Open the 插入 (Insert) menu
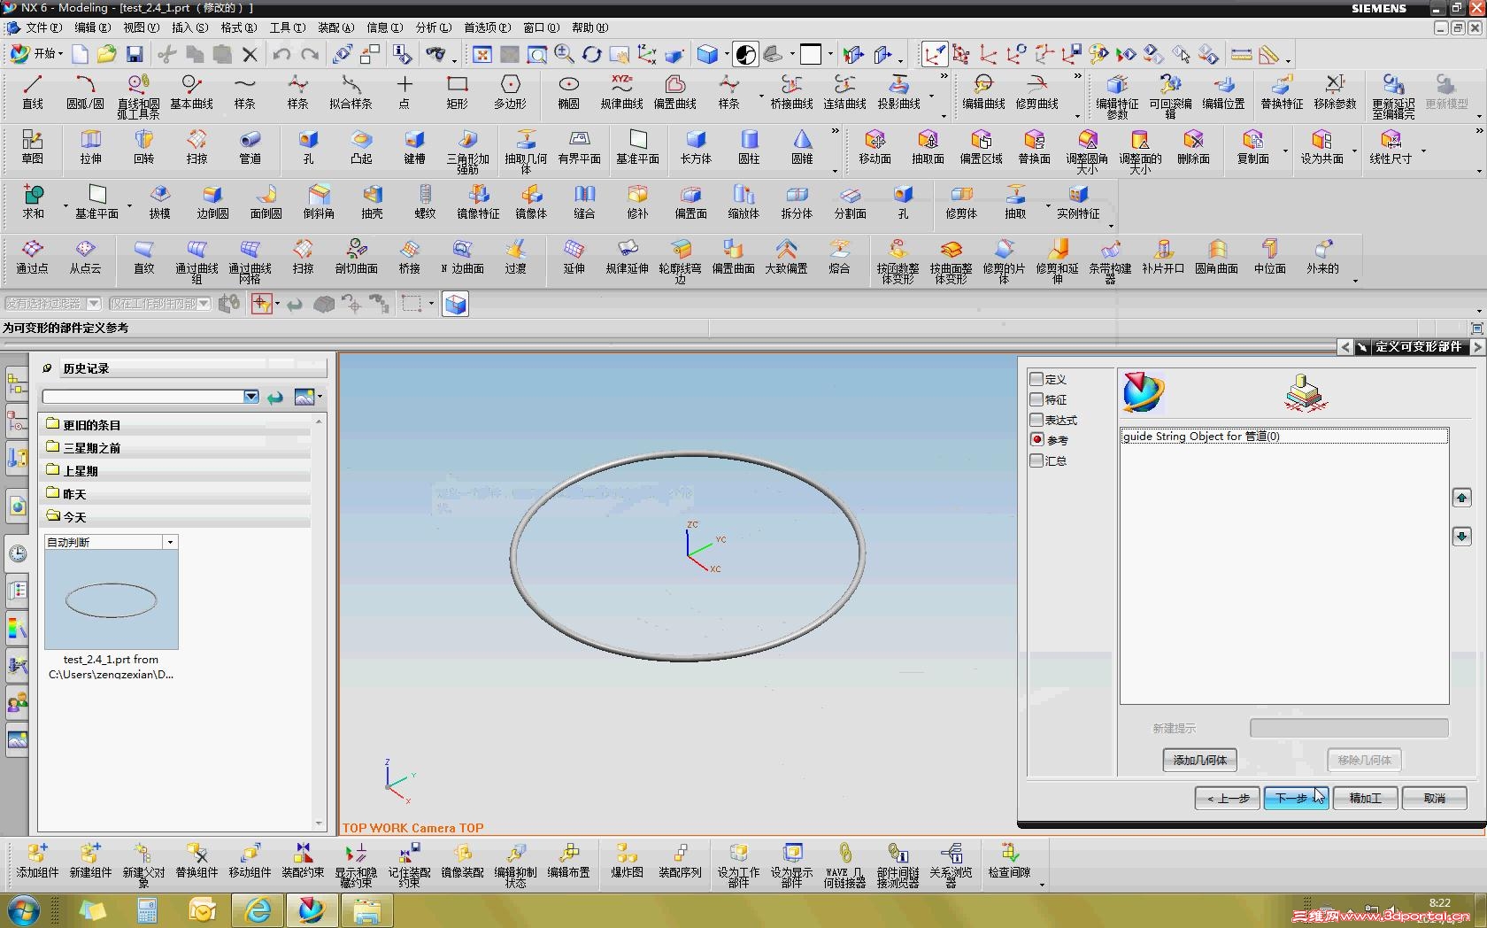The width and height of the screenshot is (1487, 928). click(x=189, y=27)
